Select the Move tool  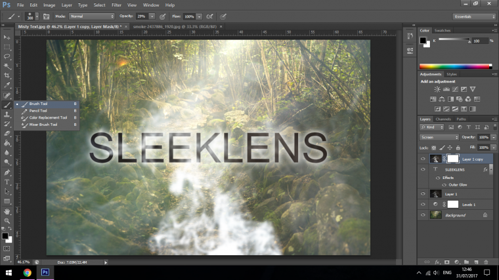click(x=7, y=37)
